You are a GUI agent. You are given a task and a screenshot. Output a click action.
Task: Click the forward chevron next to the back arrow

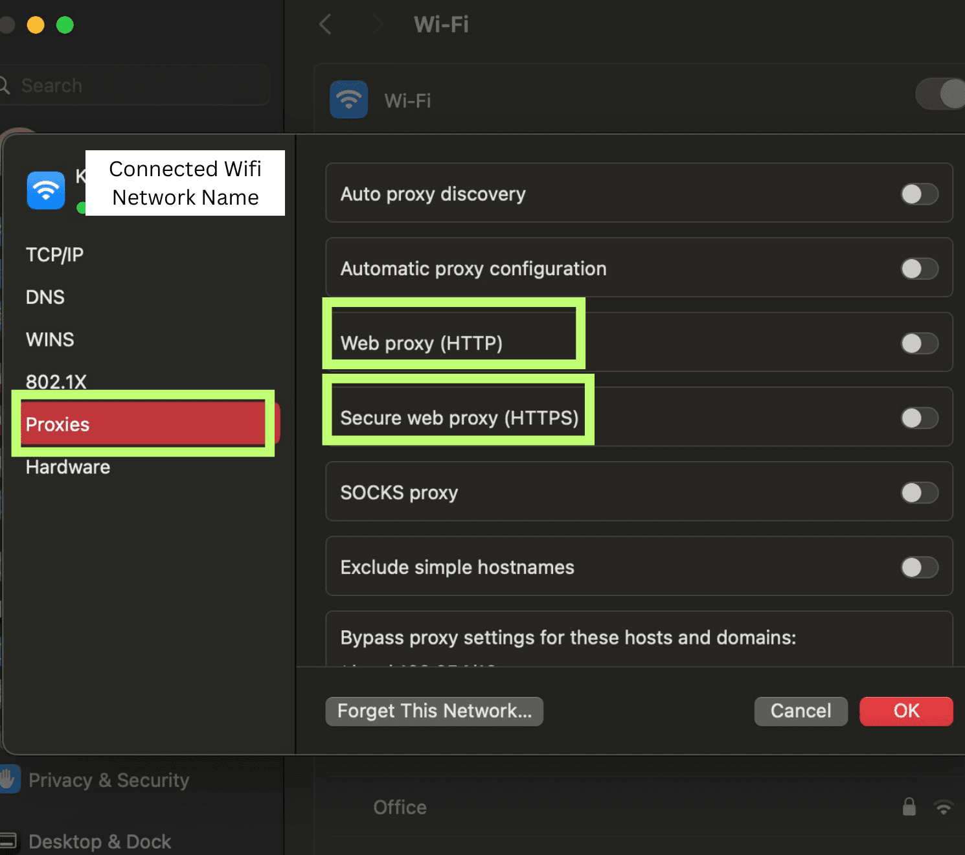pyautogui.click(x=376, y=25)
